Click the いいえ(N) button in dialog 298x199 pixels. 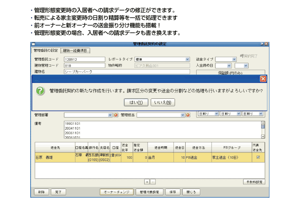point(163,102)
